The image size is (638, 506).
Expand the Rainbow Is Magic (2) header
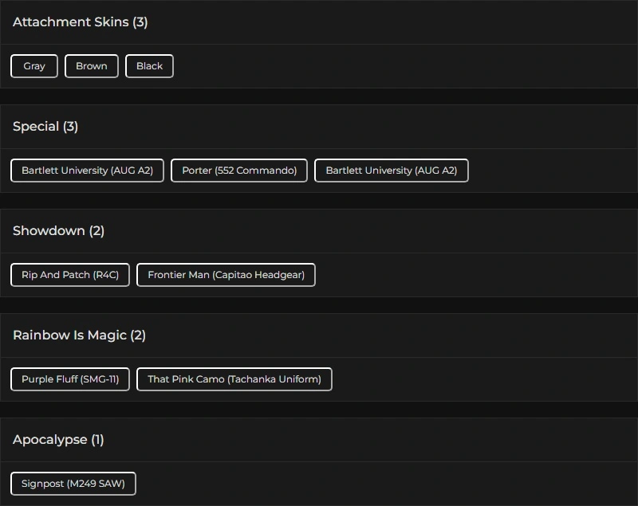[x=79, y=335]
